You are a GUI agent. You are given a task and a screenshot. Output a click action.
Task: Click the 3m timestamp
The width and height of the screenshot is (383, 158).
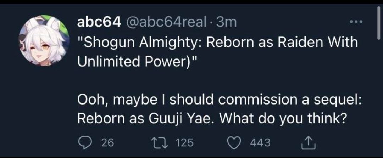coord(226,23)
